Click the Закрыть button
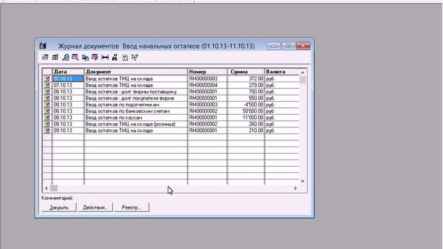The width and height of the screenshot is (443, 249). pos(59,207)
